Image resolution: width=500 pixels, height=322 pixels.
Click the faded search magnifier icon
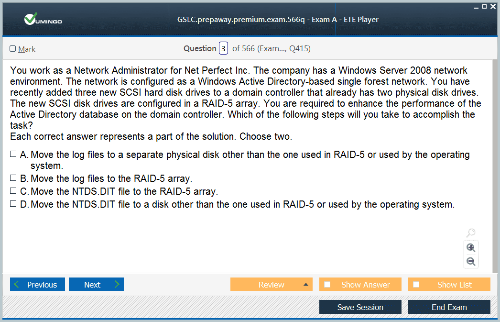pos(471,233)
